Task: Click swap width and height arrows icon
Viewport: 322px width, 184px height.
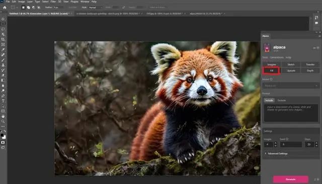Action: click(123, 8)
